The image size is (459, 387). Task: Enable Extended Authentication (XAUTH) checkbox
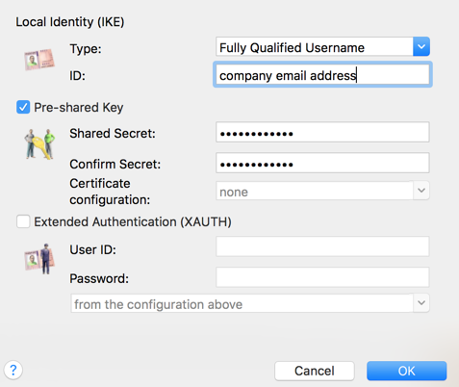tap(23, 221)
